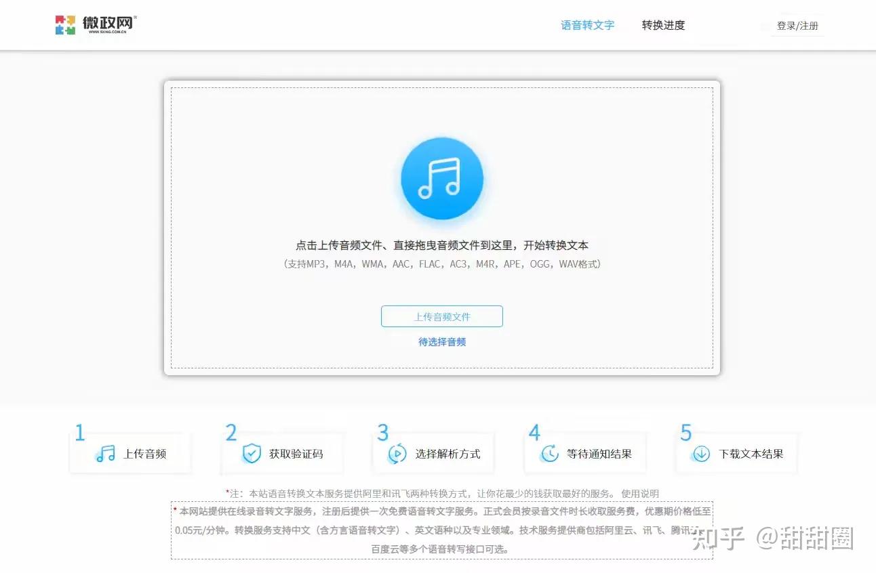Click the note text starting 注:本站语音转换
Screen dimensions: 876x573
point(421,494)
